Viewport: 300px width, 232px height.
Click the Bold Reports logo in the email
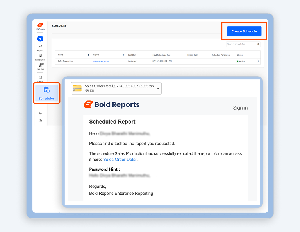point(111,104)
